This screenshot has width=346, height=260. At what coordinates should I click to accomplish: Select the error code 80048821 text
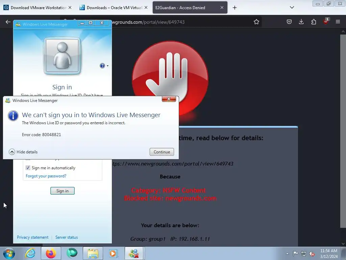coord(42,135)
